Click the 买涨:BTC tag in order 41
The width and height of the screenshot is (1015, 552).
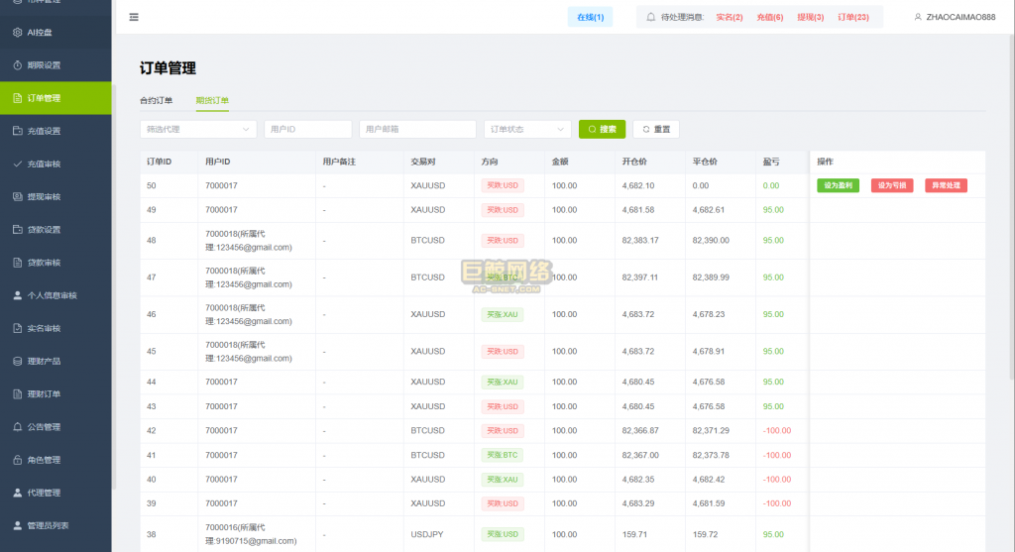point(503,456)
